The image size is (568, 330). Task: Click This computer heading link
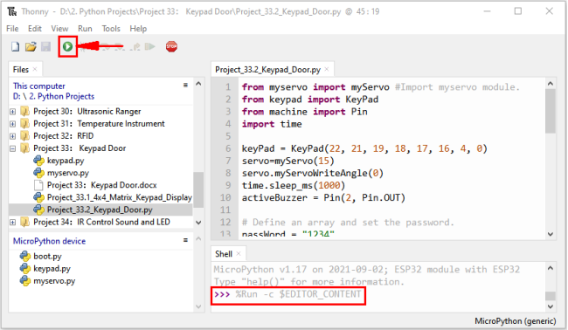click(x=39, y=86)
